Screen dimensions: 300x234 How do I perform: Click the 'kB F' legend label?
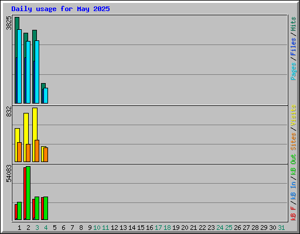294,214
